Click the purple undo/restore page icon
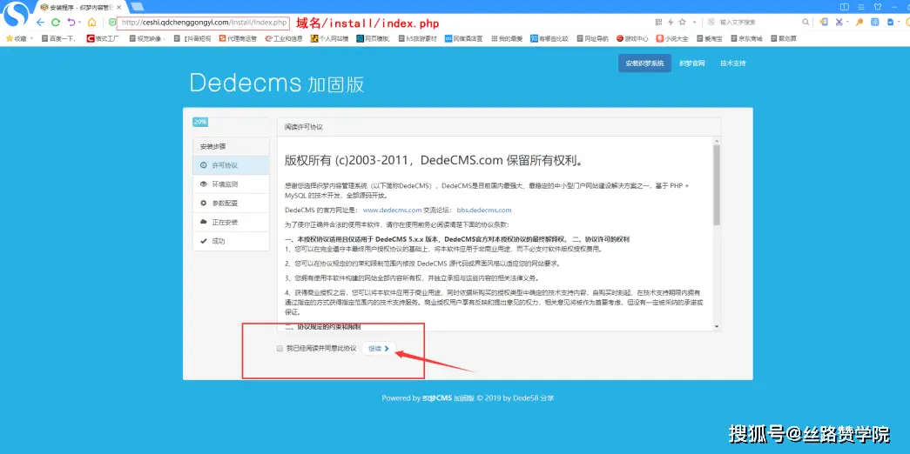 (71, 22)
